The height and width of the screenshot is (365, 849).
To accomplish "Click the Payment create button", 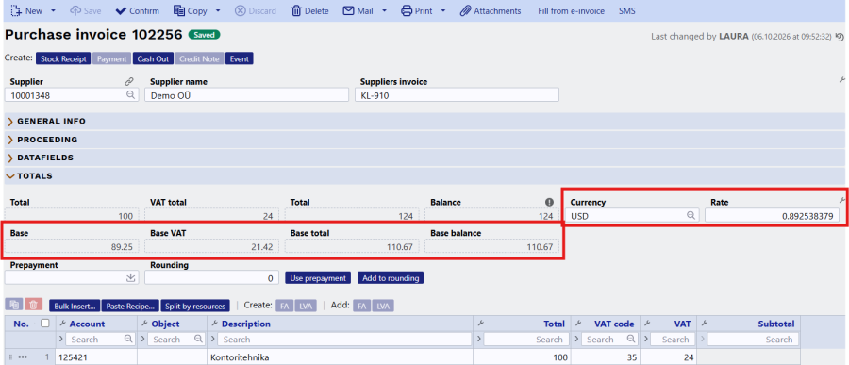I will (x=111, y=59).
